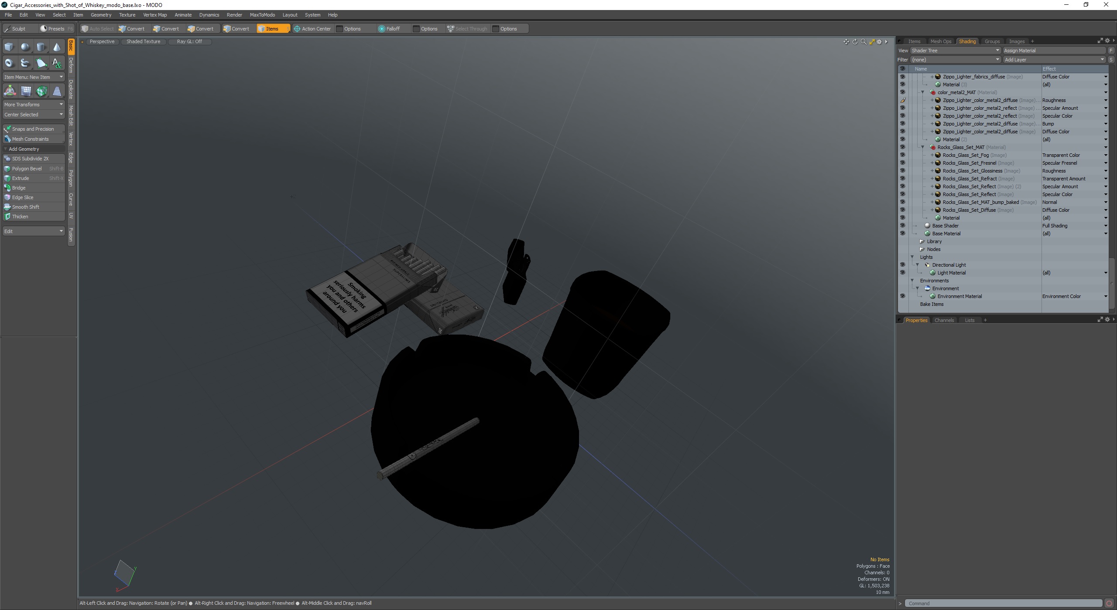Activate the Thicken tool
The width and height of the screenshot is (1117, 610).
(34, 217)
